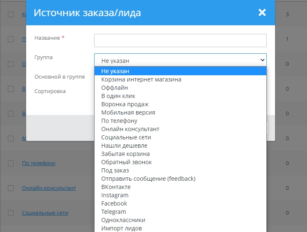
Task: Select Корзина интернет магазина from the list
Action: click(141, 79)
